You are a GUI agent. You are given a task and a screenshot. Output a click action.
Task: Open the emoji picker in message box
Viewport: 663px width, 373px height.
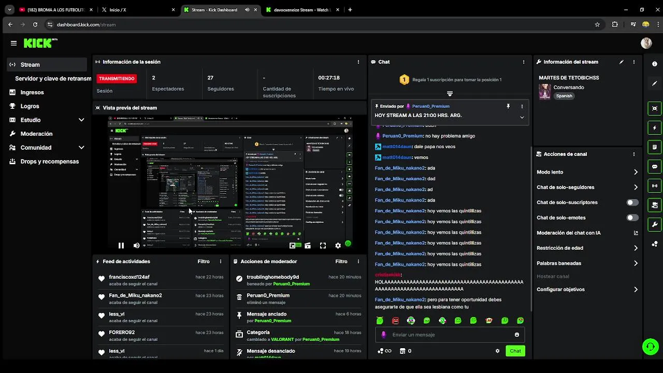[517, 335]
